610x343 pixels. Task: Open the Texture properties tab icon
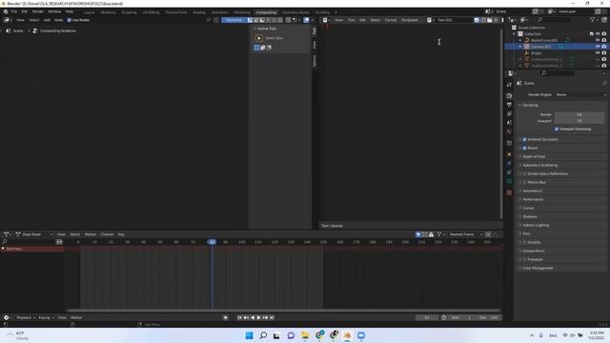click(x=509, y=192)
